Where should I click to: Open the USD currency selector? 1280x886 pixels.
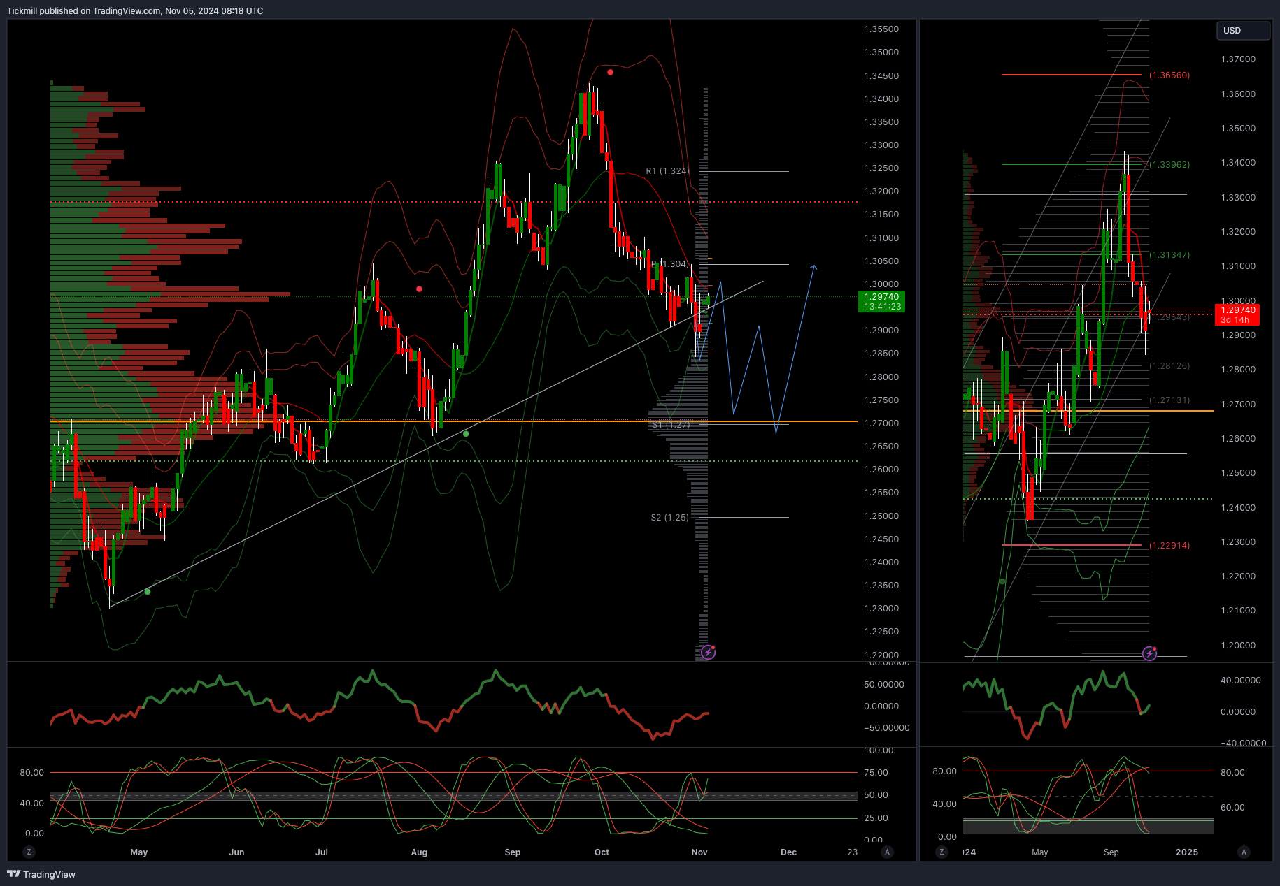(x=1243, y=31)
